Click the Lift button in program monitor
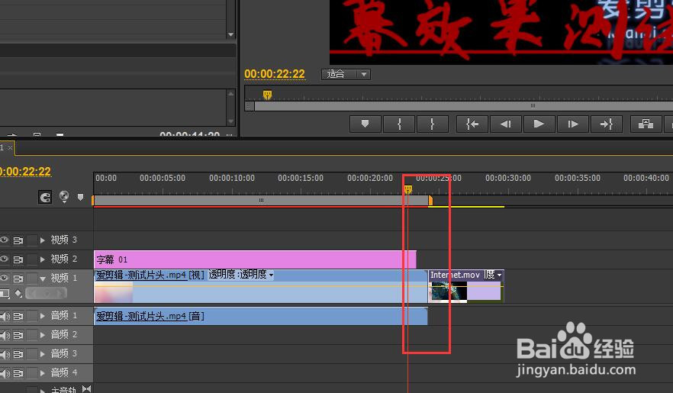The width and height of the screenshot is (673, 393). coord(646,124)
